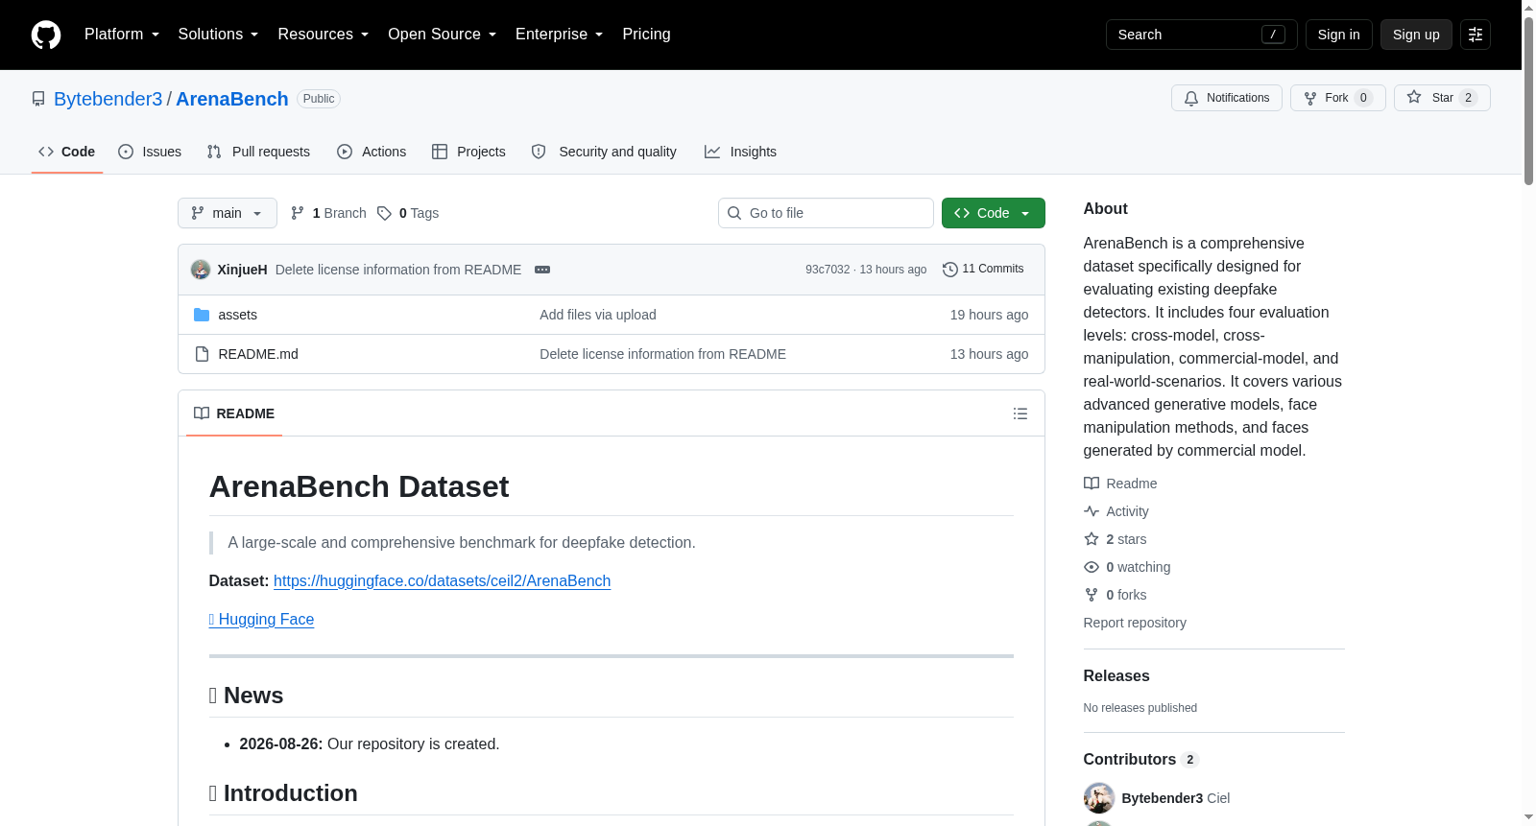Open the Bytebender3 contributor avatar

1099,798
